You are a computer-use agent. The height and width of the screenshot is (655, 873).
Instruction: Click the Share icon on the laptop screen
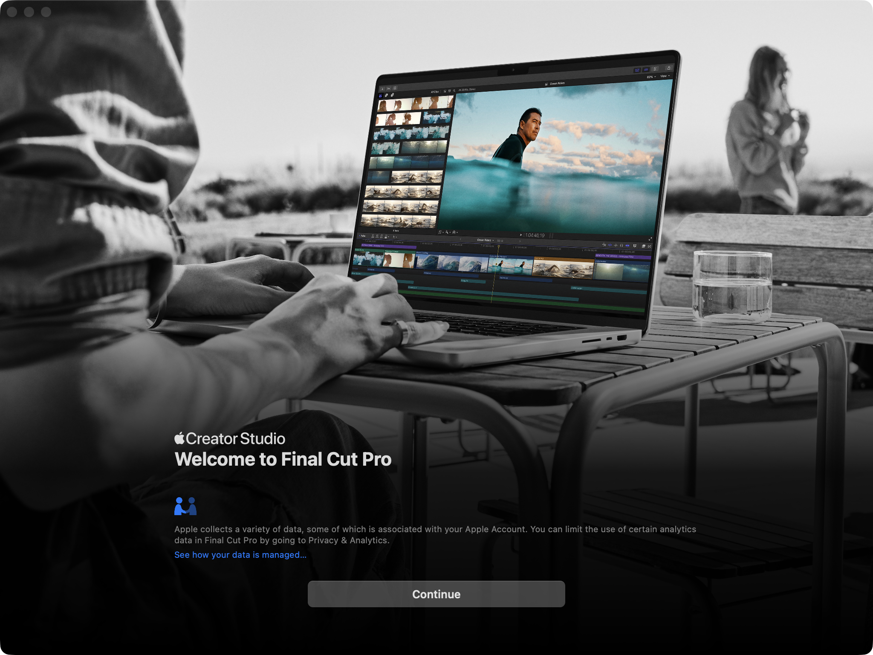pos(669,68)
